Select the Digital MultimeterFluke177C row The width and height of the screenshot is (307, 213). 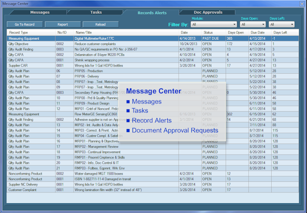point(152,38)
